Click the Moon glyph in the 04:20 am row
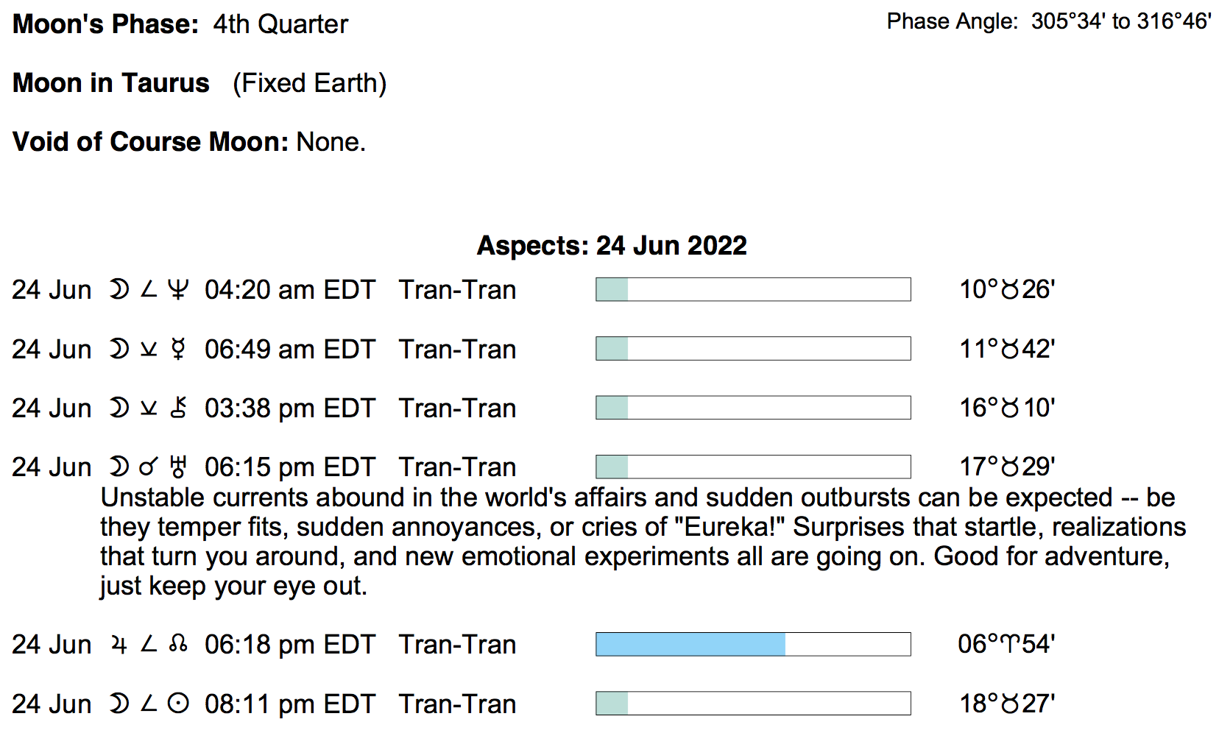 [119, 290]
